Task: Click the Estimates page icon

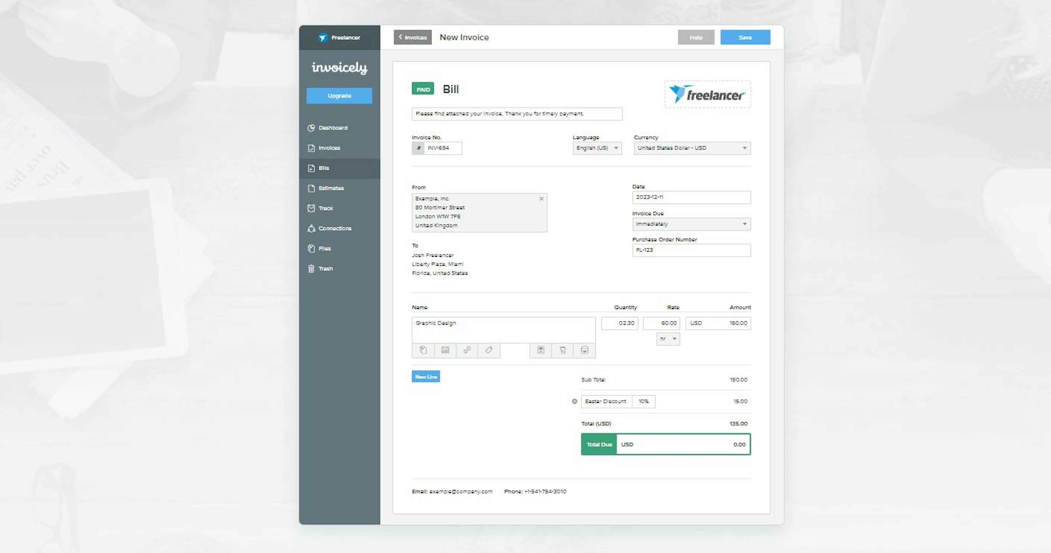Action: pos(311,188)
